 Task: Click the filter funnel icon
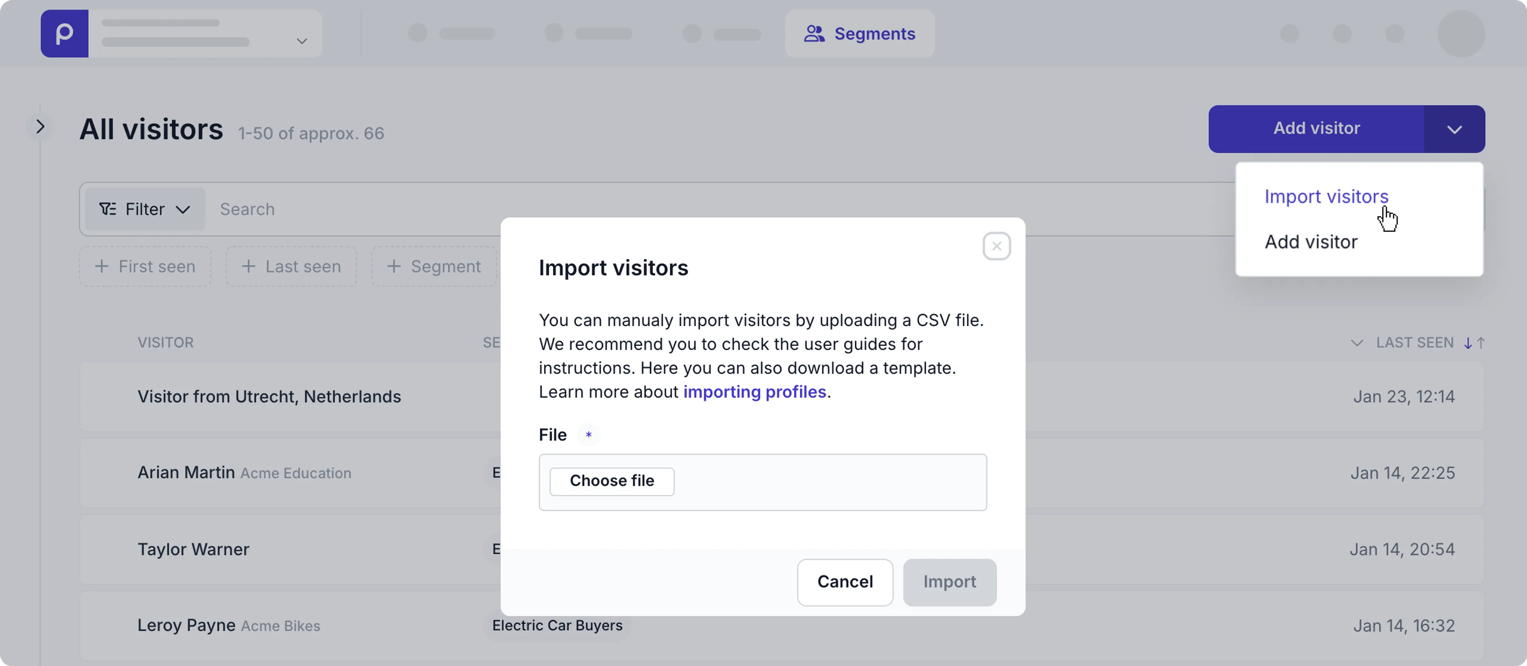pyautogui.click(x=107, y=209)
